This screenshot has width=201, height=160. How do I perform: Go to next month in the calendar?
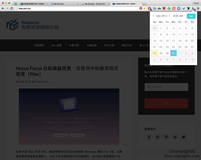pyautogui.click(x=170, y=16)
